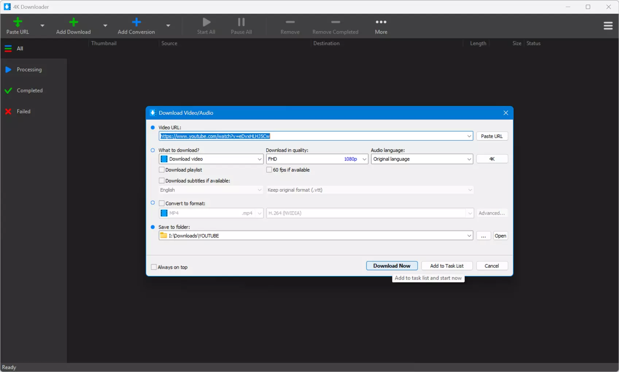The image size is (619, 372).
Task: Click the Add Download green plus icon
Action: [73, 22]
